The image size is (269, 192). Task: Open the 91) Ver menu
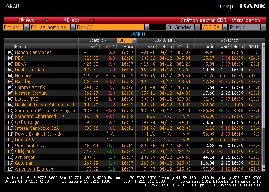[72, 20]
